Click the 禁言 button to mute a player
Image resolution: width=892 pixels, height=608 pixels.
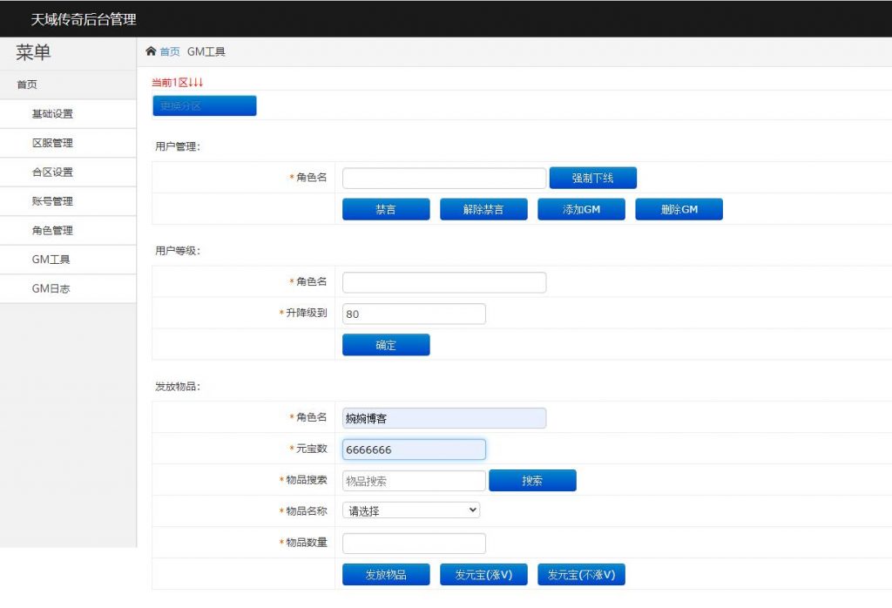coord(386,209)
